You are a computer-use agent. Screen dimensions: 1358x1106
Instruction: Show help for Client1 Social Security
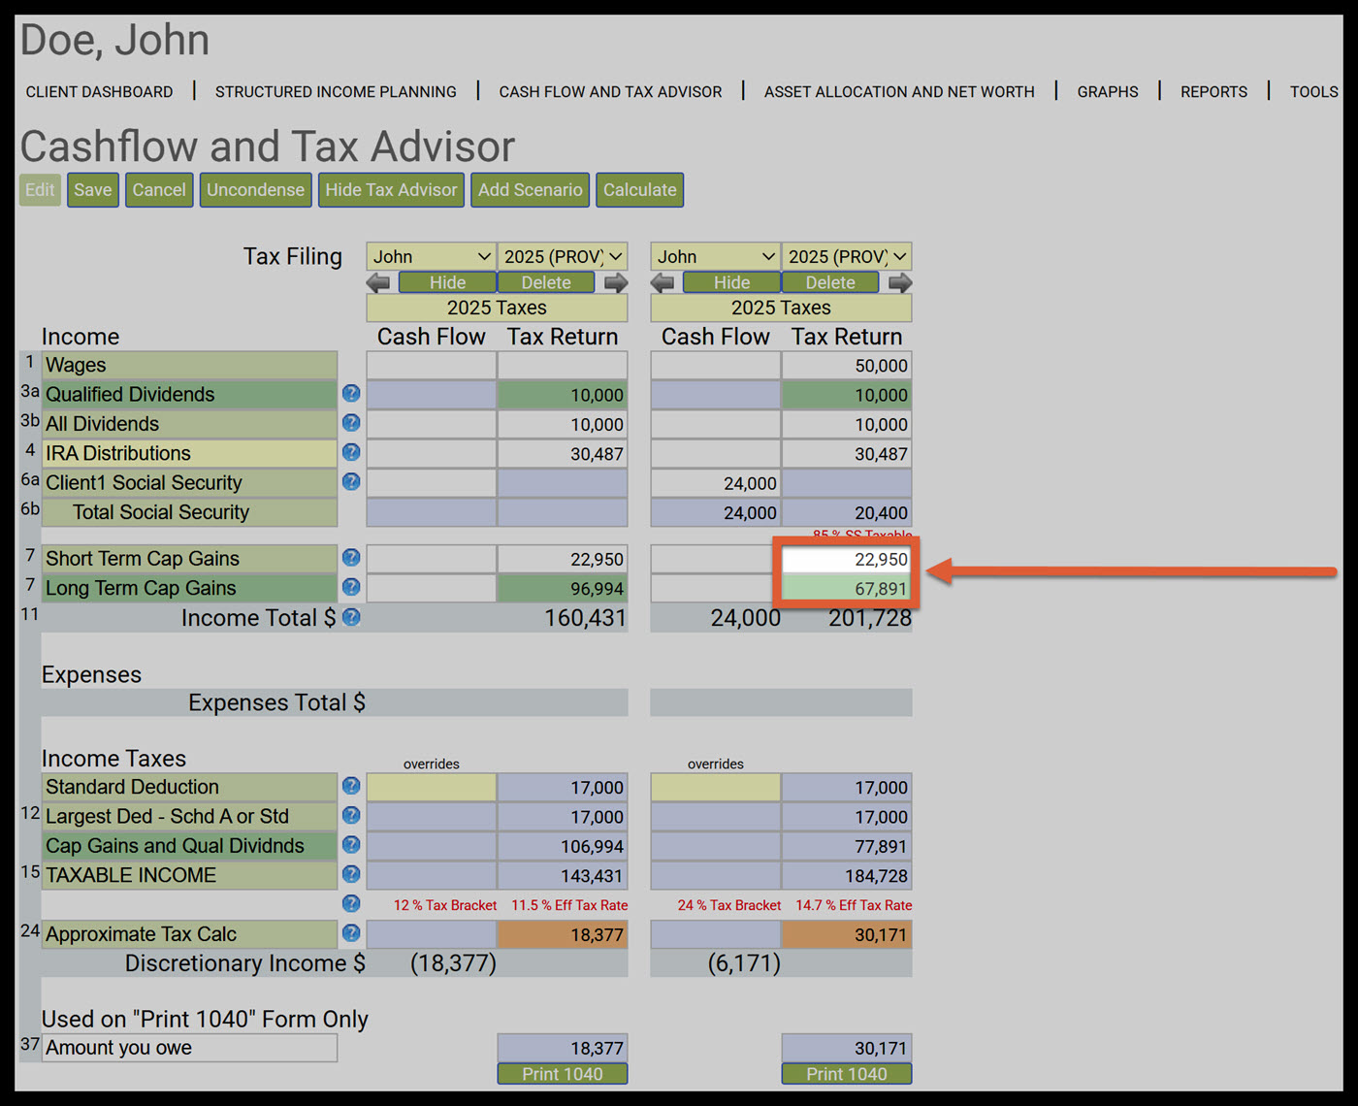coord(351,482)
